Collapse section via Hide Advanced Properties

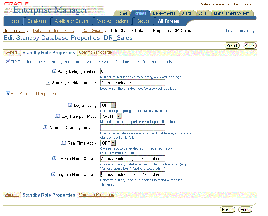click(33, 94)
